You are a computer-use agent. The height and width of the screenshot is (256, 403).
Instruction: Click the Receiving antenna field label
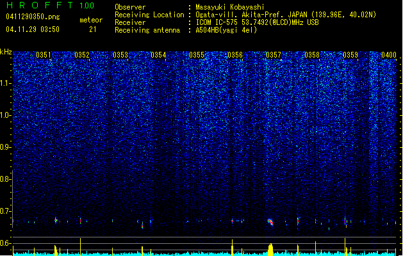point(147,30)
